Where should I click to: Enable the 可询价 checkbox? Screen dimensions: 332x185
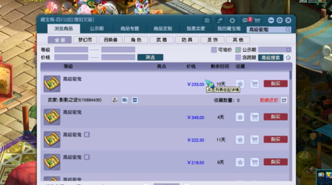click(214, 50)
